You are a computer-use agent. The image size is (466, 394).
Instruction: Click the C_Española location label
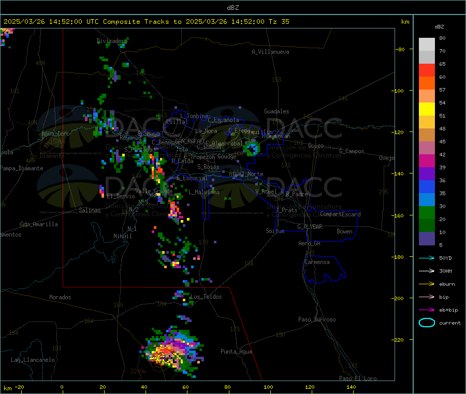tap(223, 120)
